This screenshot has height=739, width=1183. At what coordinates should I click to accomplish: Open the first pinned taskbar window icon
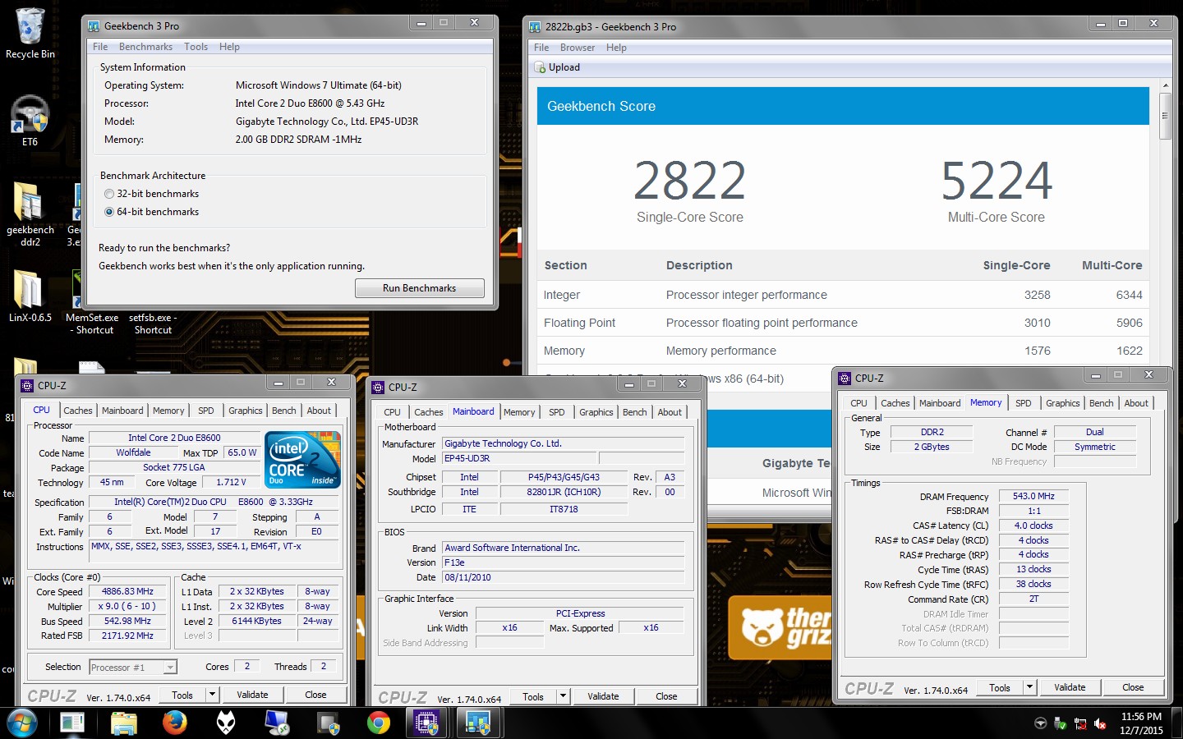pyautogui.click(x=72, y=723)
